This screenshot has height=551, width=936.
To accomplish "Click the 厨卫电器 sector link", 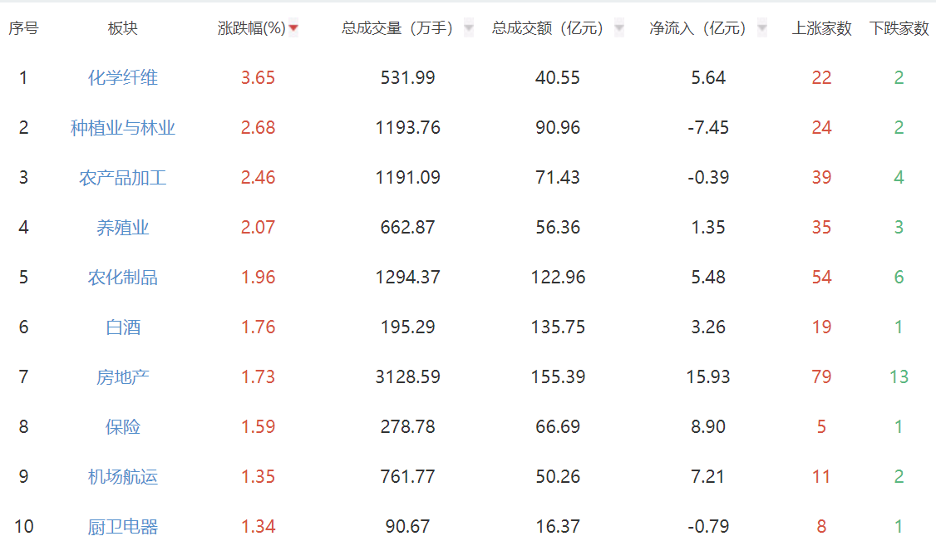I will pos(123,527).
